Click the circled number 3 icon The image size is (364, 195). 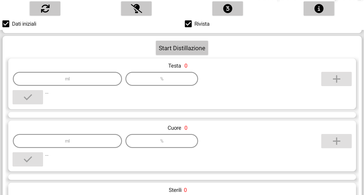227,9
